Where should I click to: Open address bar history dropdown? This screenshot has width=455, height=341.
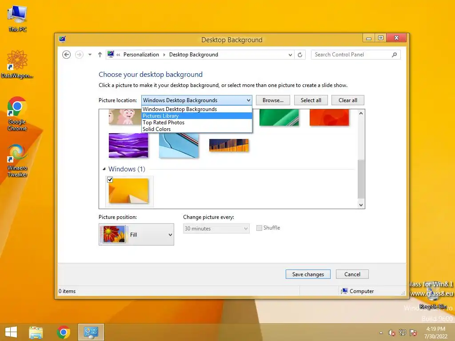coord(290,55)
